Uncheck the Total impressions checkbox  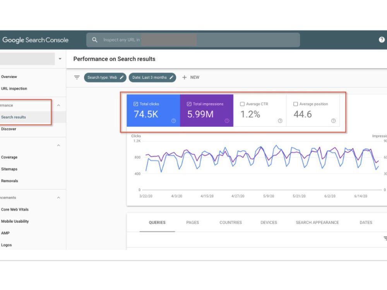pyautogui.click(x=189, y=104)
